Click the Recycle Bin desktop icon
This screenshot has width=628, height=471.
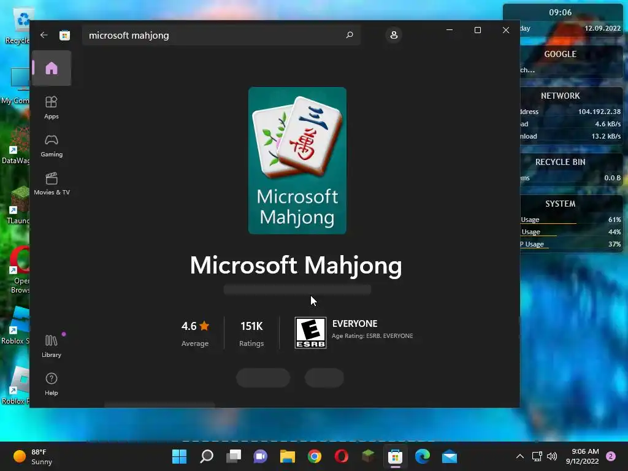coord(18,26)
